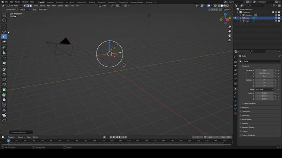The image size is (282, 158).
Task: Enable face select mode
Action: (x=31, y=6)
